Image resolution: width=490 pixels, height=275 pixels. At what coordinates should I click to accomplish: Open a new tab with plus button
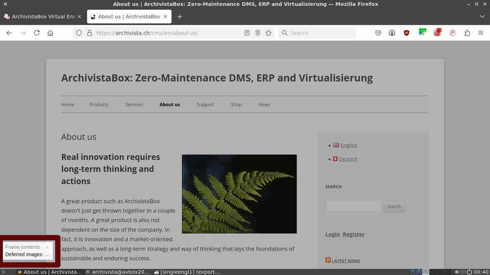(x=180, y=17)
